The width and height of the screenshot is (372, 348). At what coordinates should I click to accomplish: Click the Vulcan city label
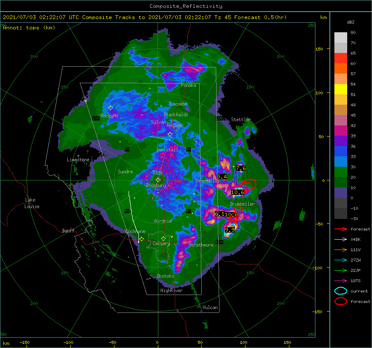point(210,307)
